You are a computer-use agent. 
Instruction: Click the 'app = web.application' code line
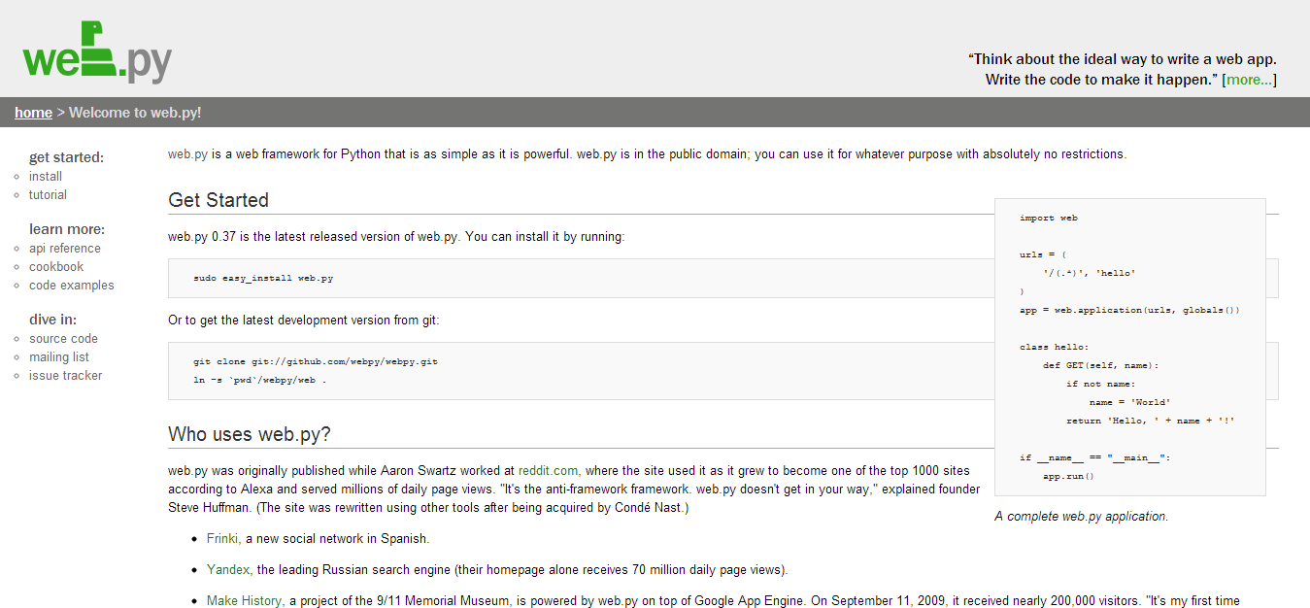[1129, 310]
